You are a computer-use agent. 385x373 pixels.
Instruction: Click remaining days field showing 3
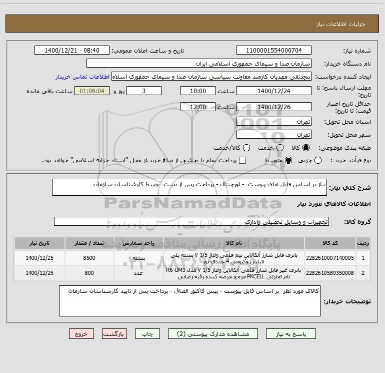tap(144, 91)
